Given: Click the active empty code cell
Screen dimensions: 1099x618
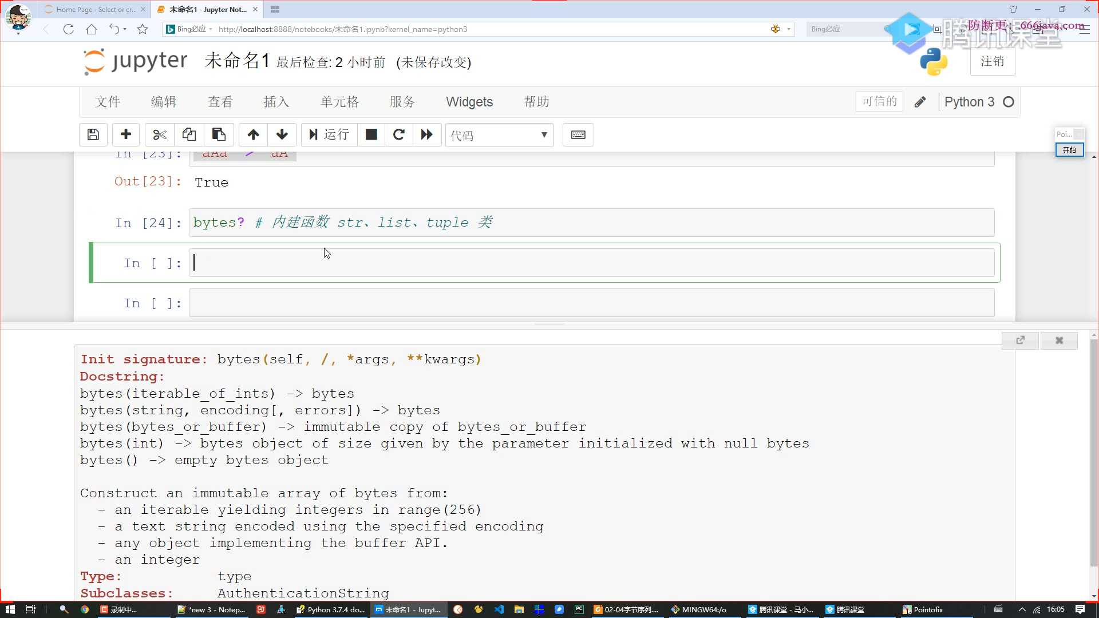Looking at the screenshot, I should 591,263.
